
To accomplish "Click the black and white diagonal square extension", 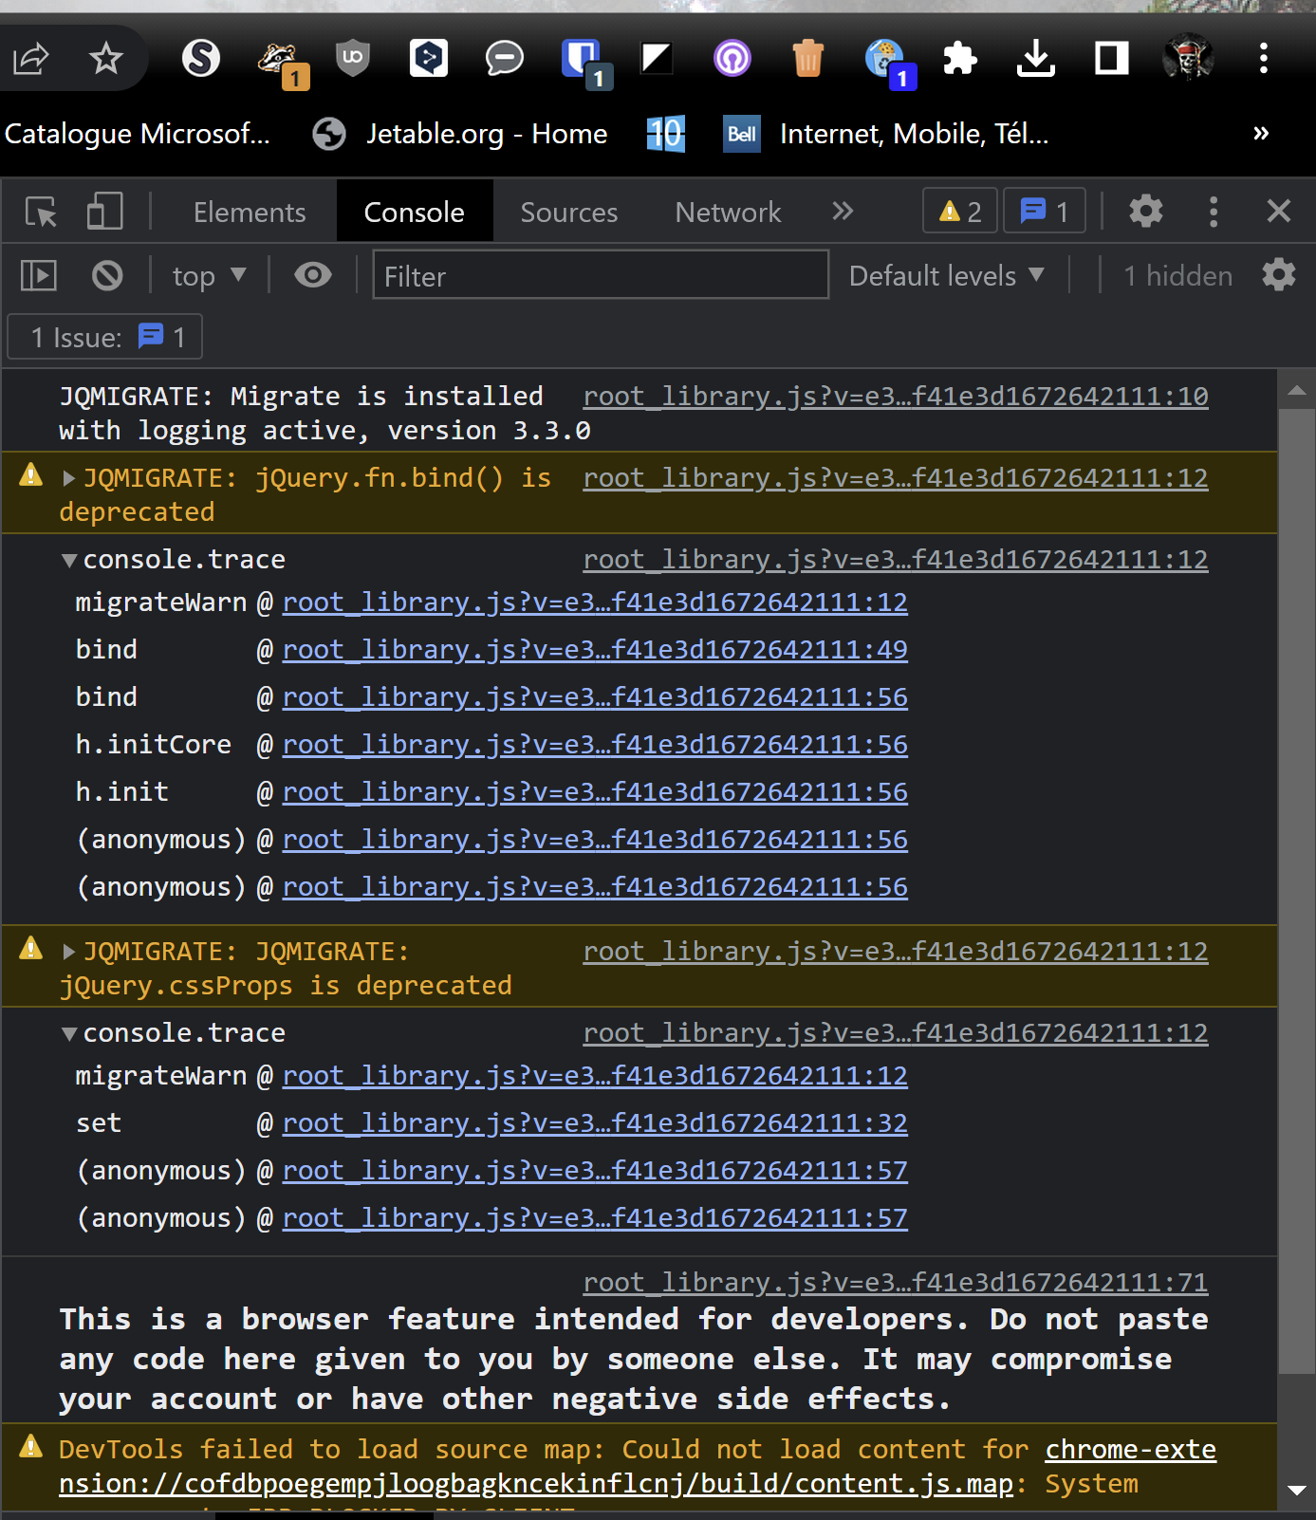I will click(657, 59).
